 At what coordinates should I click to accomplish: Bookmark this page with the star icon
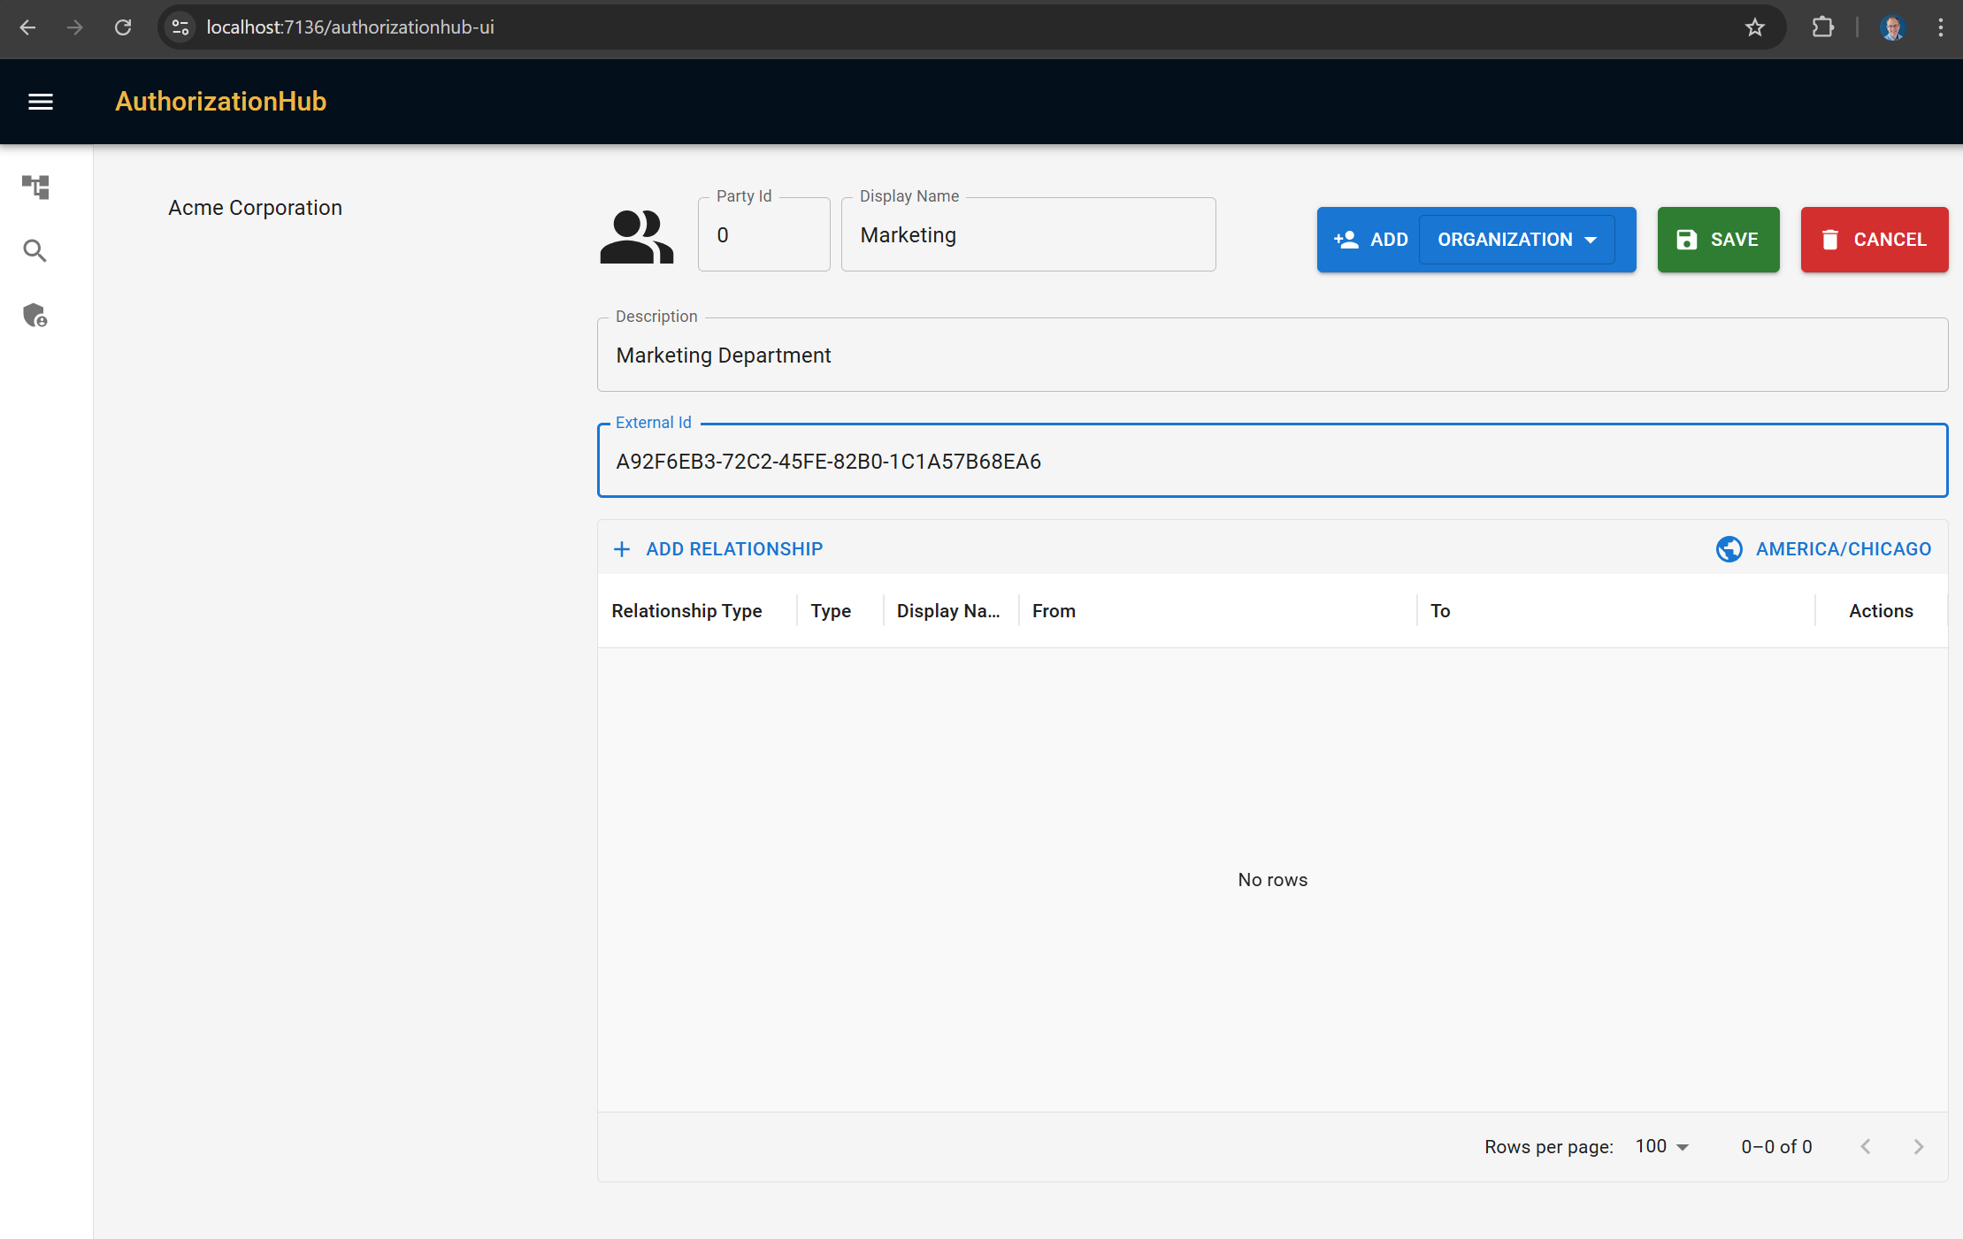click(1755, 27)
